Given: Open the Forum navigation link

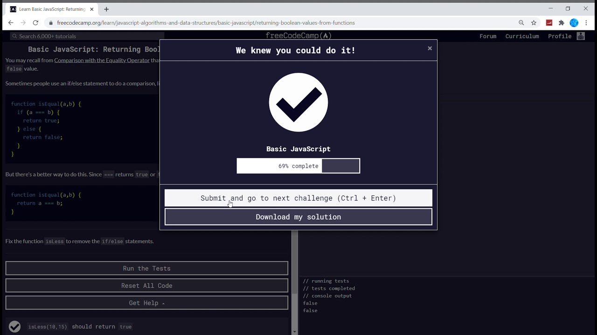Looking at the screenshot, I should coord(488,36).
